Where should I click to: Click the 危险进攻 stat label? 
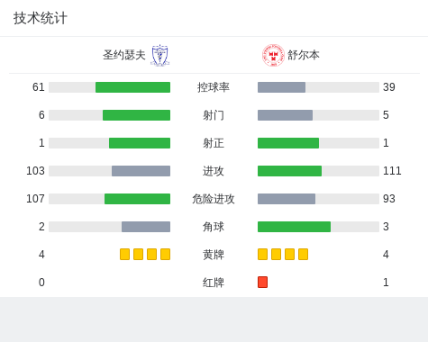pos(214,199)
